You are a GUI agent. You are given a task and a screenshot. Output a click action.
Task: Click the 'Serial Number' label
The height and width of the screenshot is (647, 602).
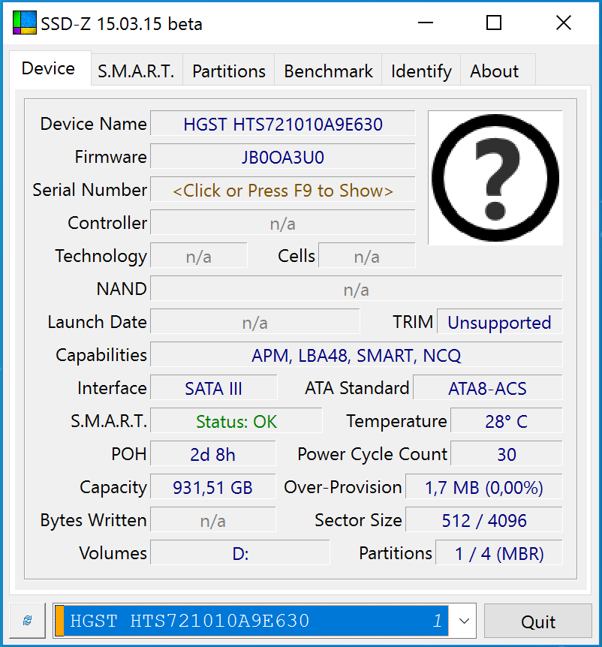click(89, 190)
